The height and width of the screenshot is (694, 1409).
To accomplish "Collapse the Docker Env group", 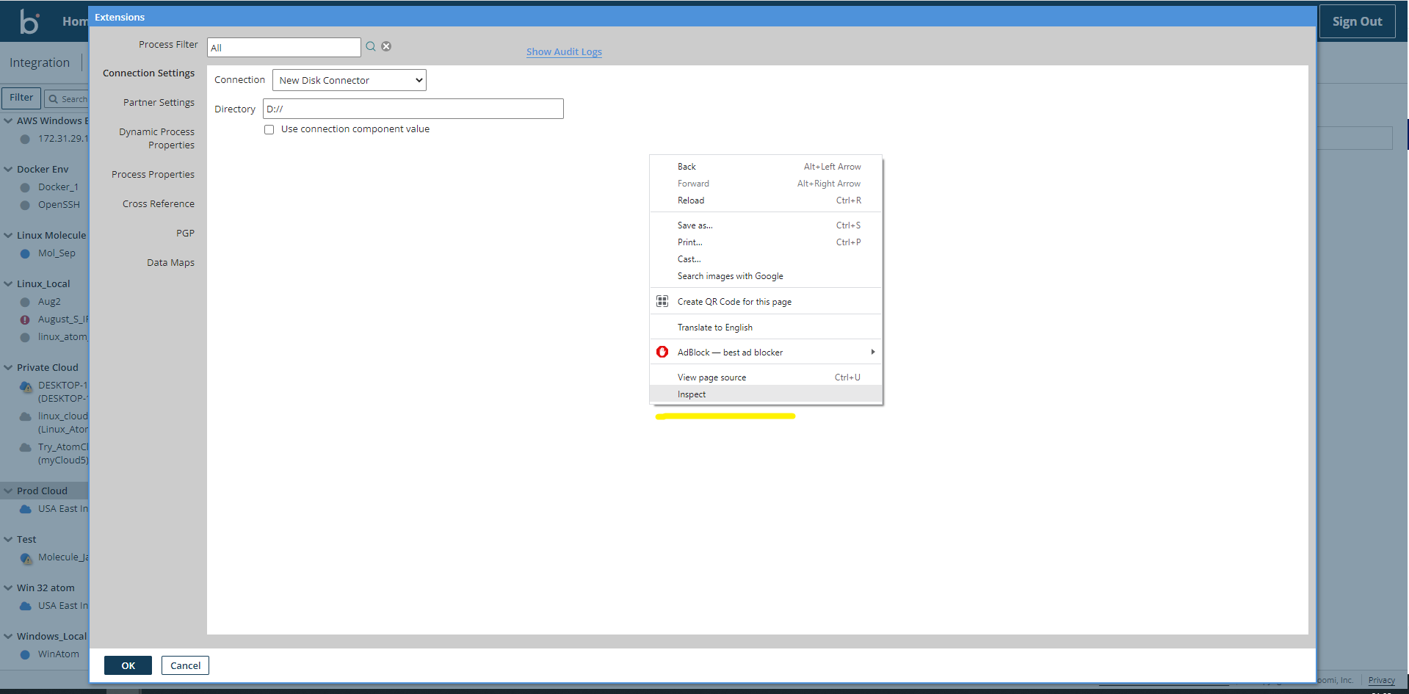I will 7,169.
